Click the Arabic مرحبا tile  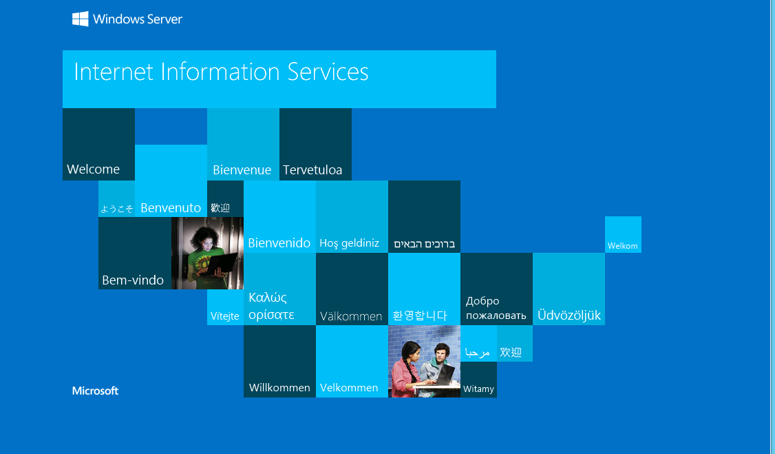(x=478, y=343)
